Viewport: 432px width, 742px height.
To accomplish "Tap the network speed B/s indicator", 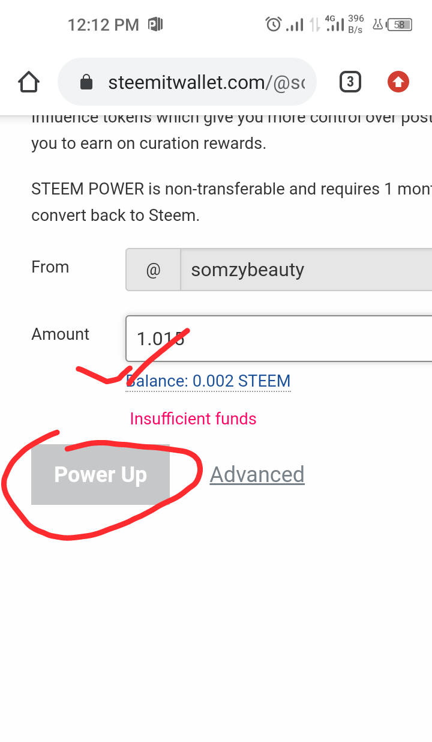I will pos(356,24).
